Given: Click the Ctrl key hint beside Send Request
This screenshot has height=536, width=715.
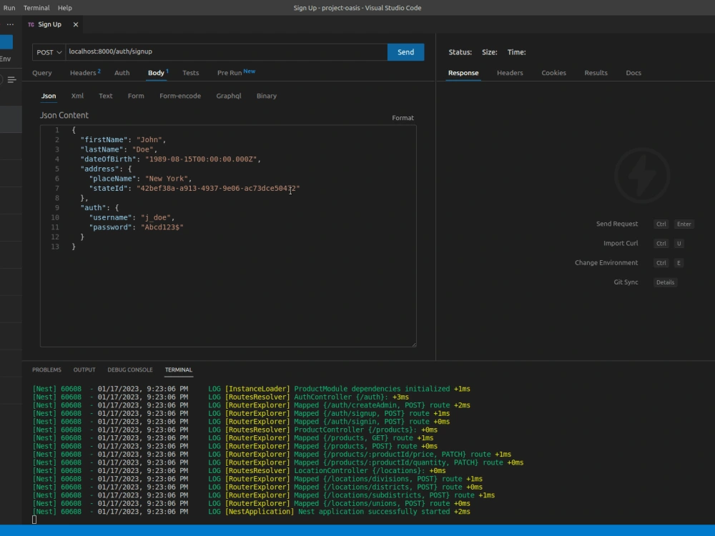Looking at the screenshot, I should pyautogui.click(x=661, y=224).
